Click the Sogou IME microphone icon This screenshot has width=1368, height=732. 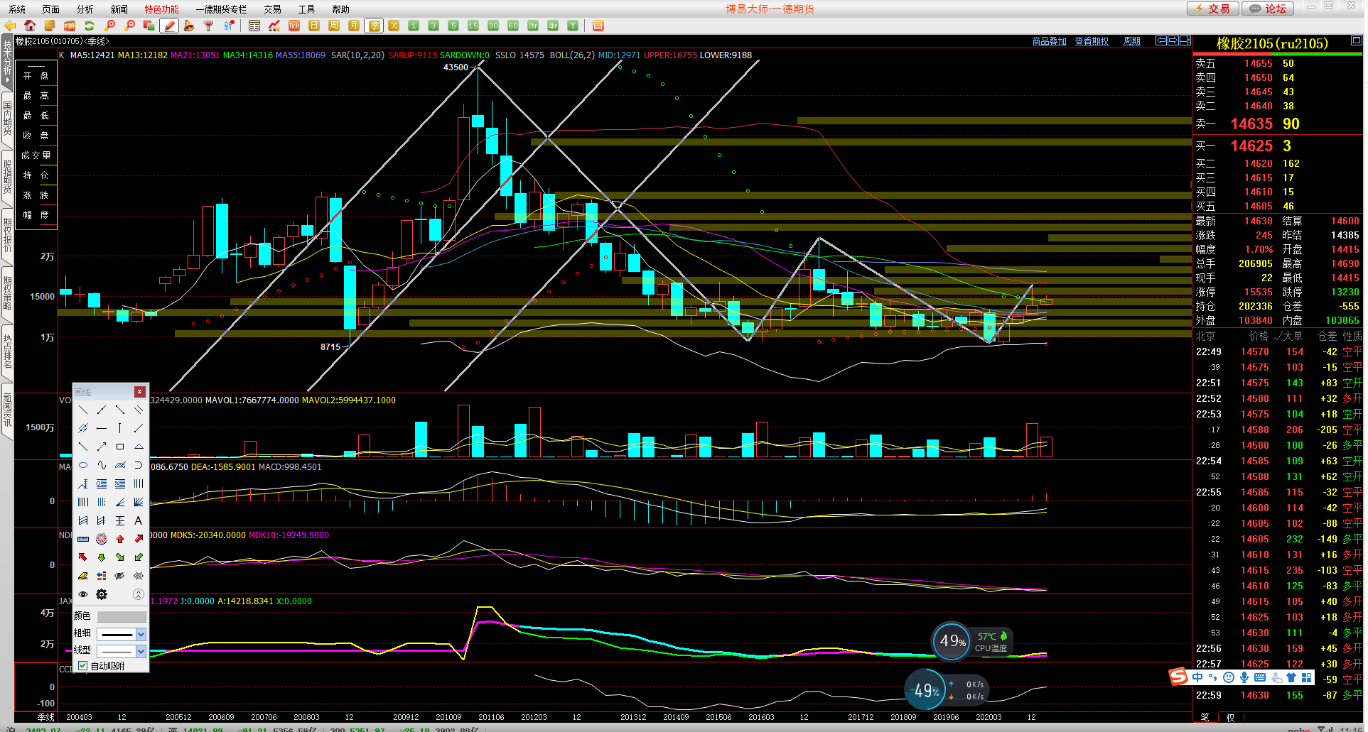1244,677
